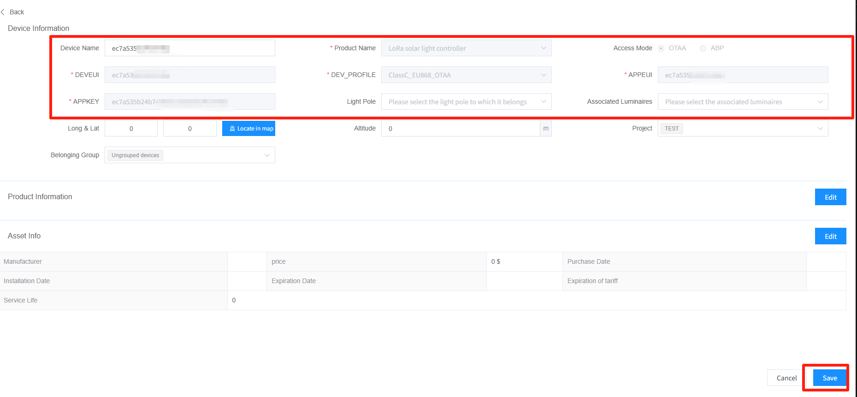
Task: Expand the DEV_PROFILE dropdown
Action: pyautogui.click(x=466, y=75)
